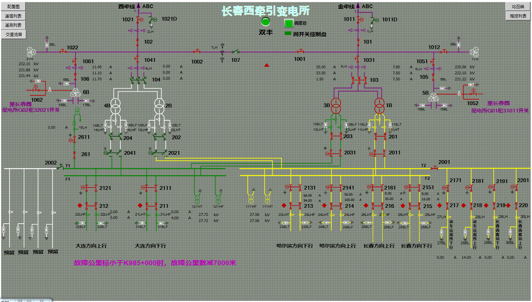Select the 网开关控制盘 link
Viewport: 532px width, 302px height.
point(309,34)
